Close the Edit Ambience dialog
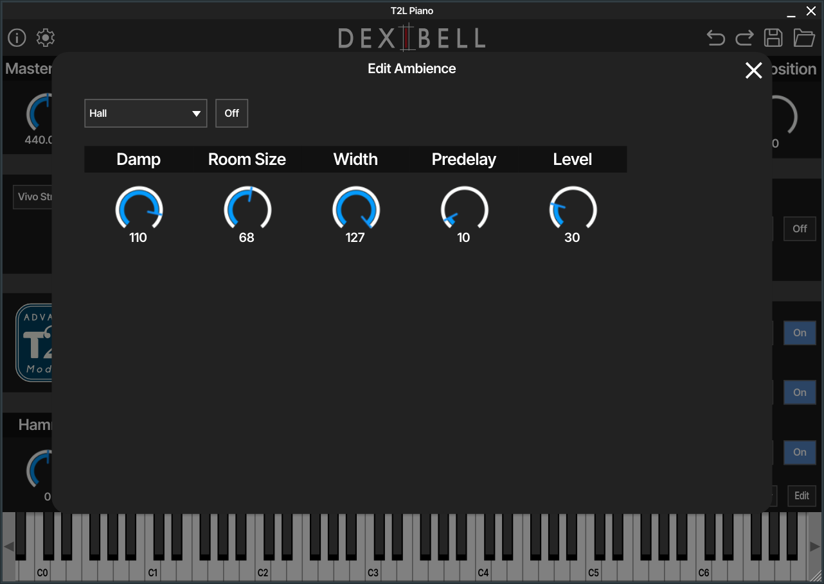Image resolution: width=824 pixels, height=584 pixels. pyautogui.click(x=753, y=71)
